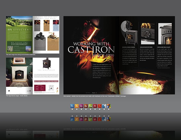Click the stove door close-up photo with round knob

tap(148, 34)
